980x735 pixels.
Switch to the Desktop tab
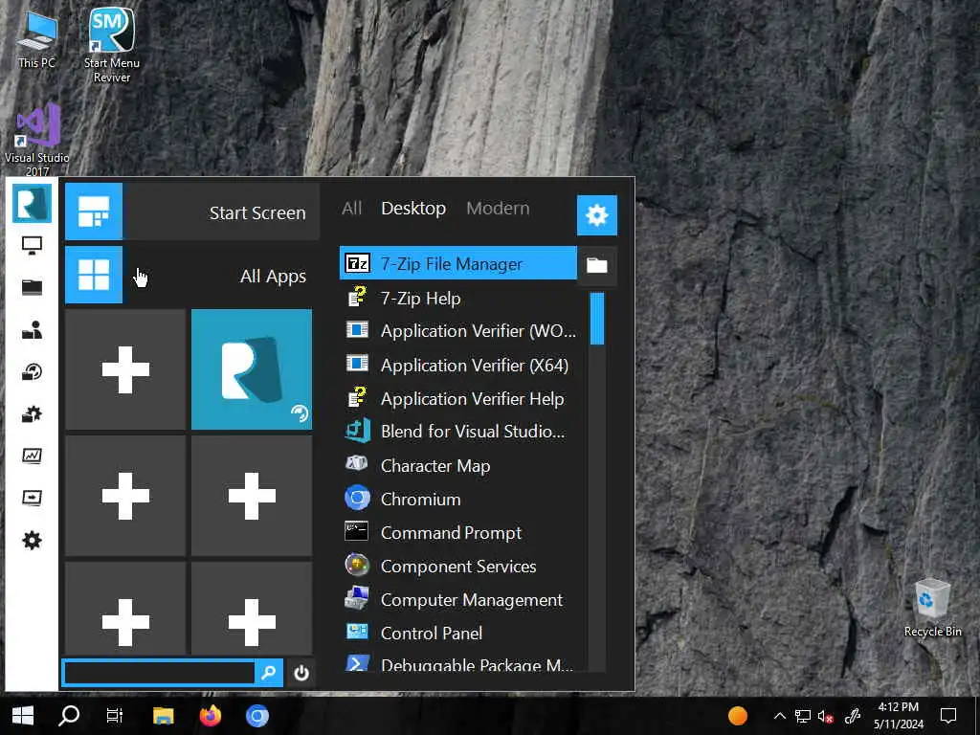(413, 208)
